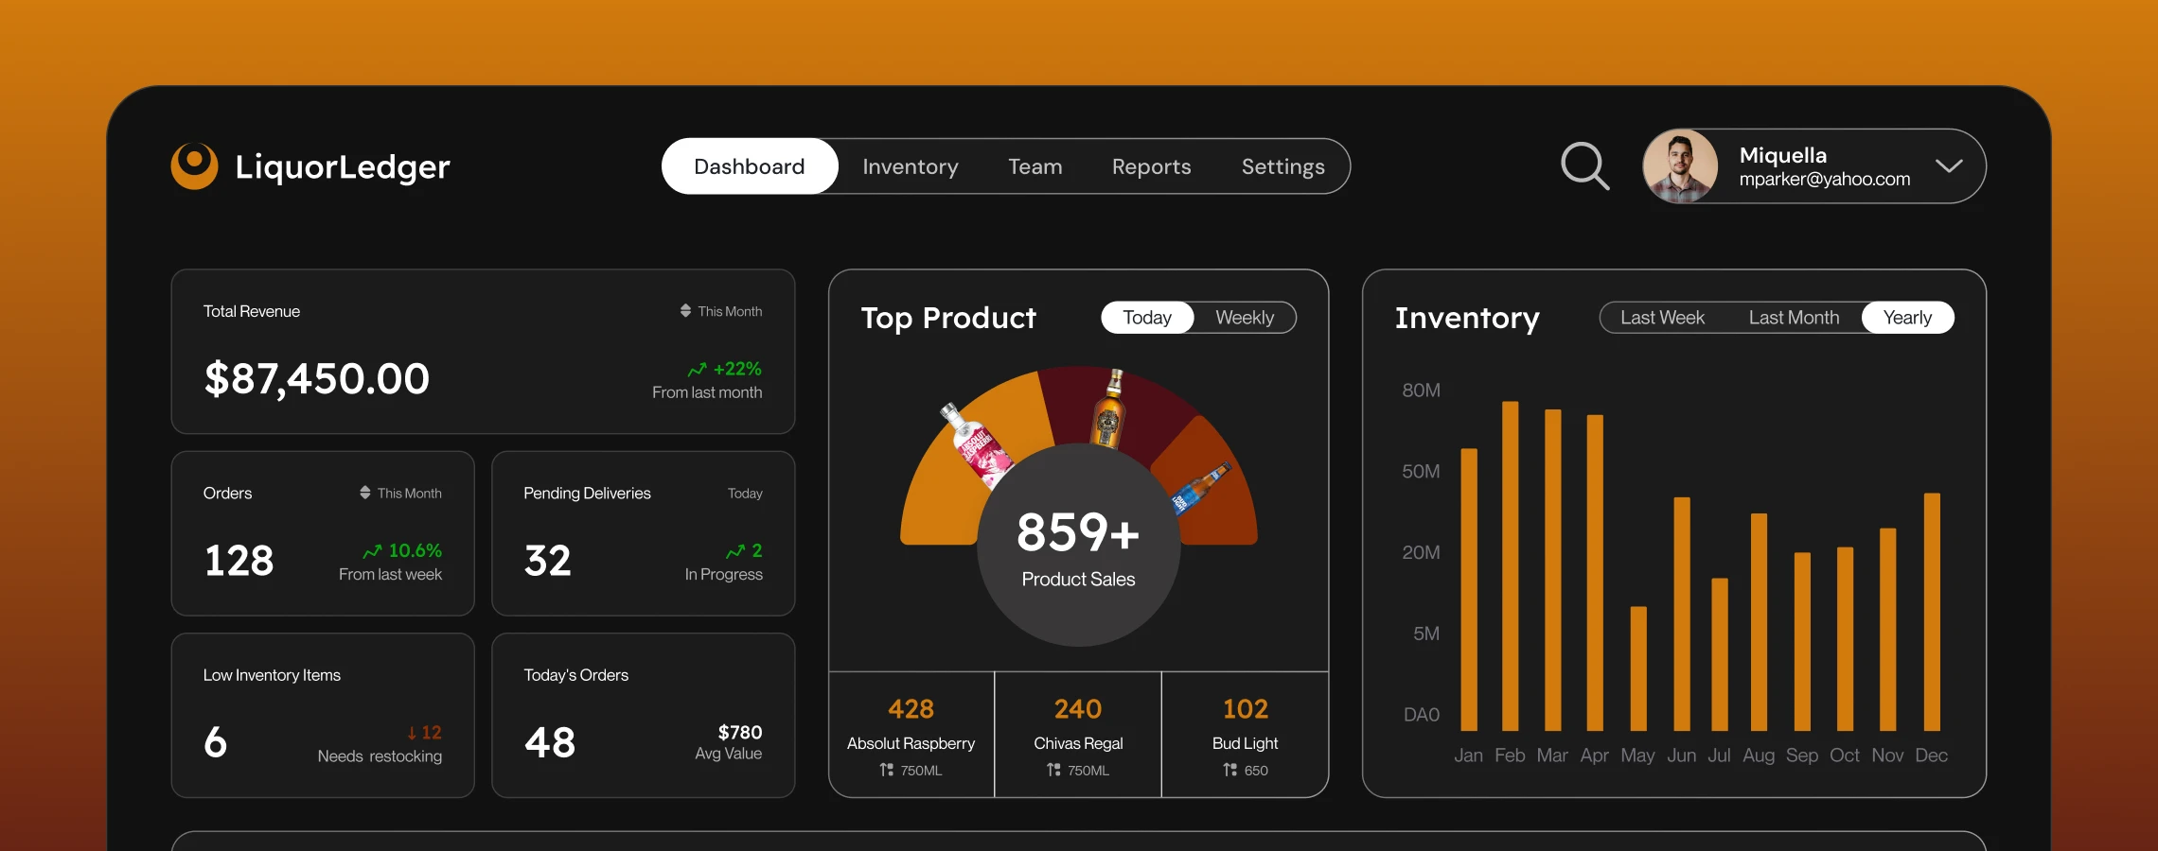Image resolution: width=2158 pixels, height=851 pixels.
Task: Click size icon next to Absolut 750ML
Action: [x=886, y=770]
